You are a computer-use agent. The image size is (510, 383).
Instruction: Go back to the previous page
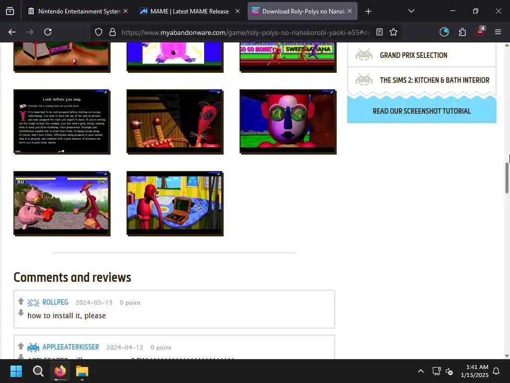[12, 32]
